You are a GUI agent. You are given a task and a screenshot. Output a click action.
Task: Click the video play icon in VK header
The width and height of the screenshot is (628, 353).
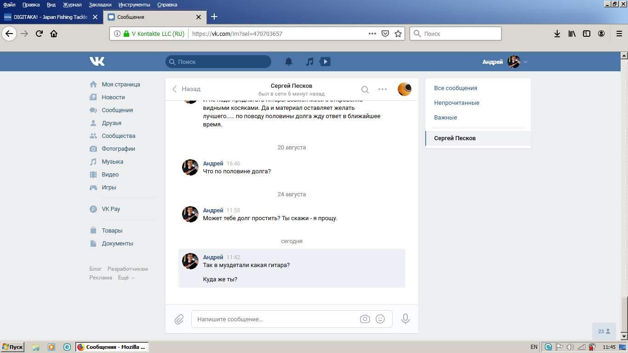(325, 62)
